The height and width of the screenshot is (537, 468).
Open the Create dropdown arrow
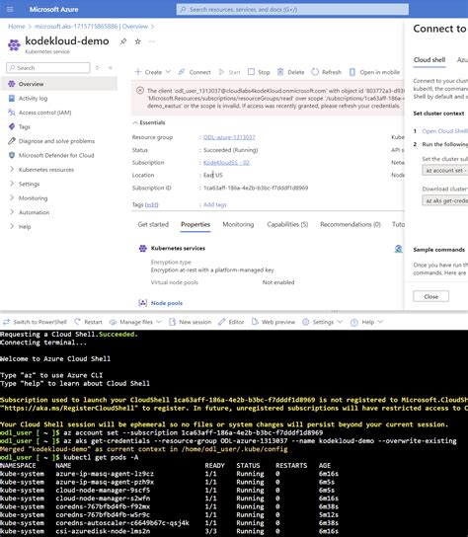point(168,72)
